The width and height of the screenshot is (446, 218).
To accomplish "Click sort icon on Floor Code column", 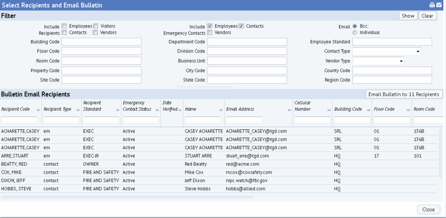I will [408, 110].
